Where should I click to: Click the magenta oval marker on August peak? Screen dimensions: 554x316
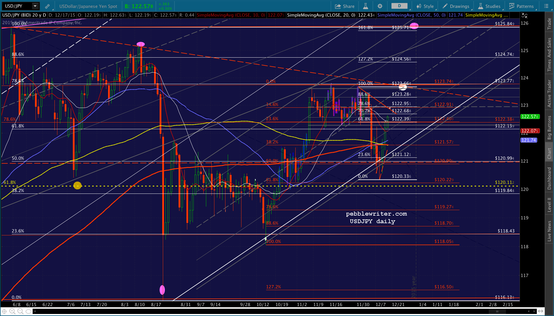(141, 44)
